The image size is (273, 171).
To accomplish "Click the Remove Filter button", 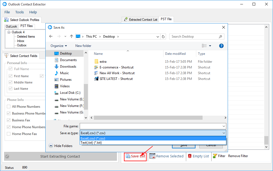I will click(x=238, y=156).
